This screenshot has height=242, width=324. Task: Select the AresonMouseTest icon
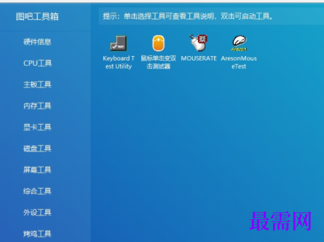click(239, 43)
